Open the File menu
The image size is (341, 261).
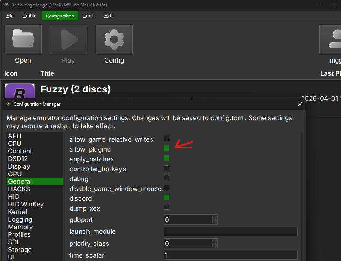pyautogui.click(x=10, y=16)
